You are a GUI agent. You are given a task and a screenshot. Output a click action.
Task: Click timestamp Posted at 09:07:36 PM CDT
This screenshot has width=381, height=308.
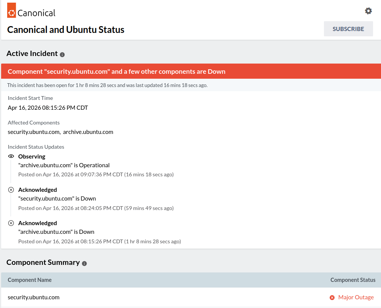coord(96,174)
